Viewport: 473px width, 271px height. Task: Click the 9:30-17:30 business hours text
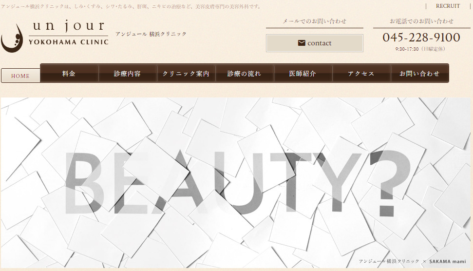[x=420, y=49]
